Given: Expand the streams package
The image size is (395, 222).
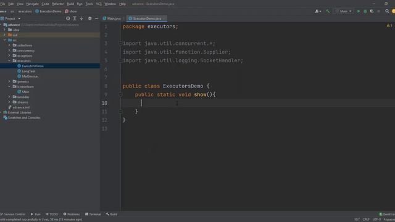Looking at the screenshot, I should (9, 102).
